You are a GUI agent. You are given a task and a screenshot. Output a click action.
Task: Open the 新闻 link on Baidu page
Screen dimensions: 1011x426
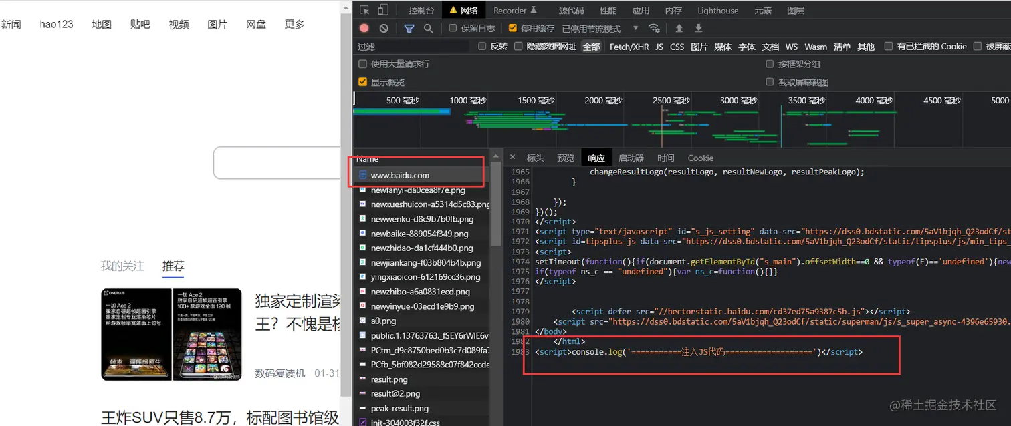(x=11, y=25)
